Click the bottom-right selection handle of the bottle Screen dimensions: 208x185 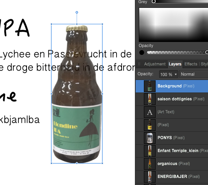(102, 163)
